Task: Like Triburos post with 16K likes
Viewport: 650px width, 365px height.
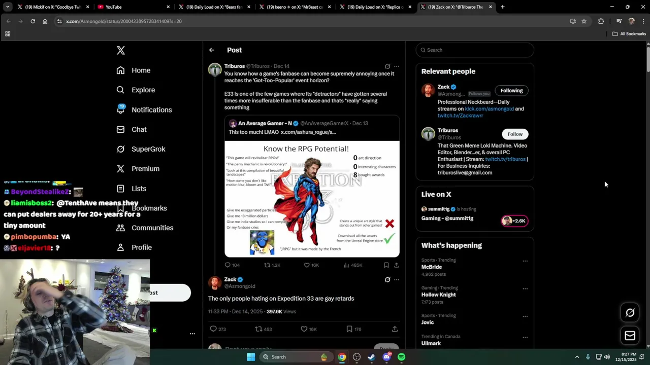Action: [311, 265]
